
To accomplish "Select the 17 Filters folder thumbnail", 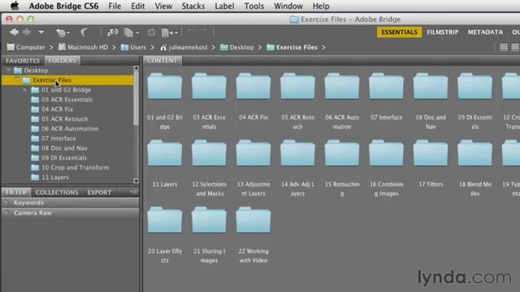I will click(431, 153).
